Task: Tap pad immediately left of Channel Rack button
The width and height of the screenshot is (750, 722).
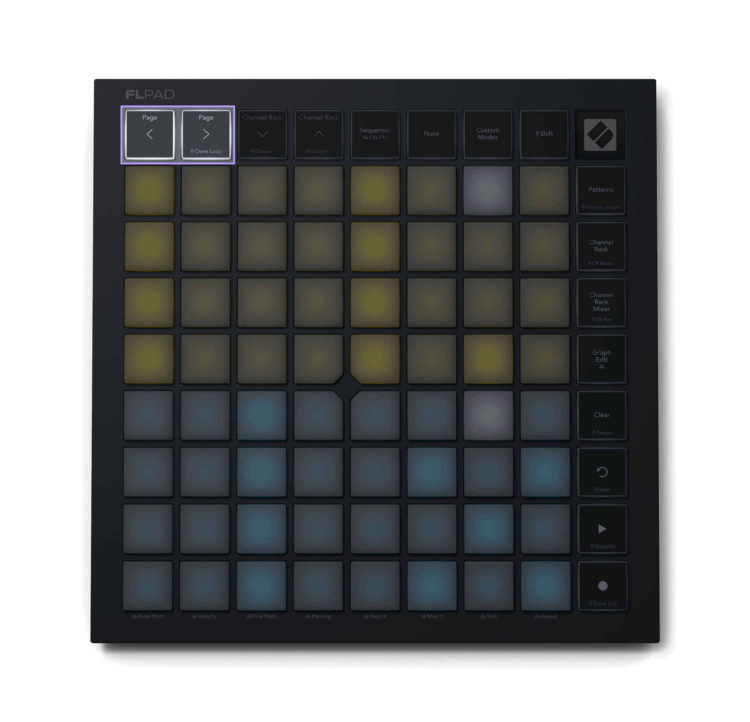Action: pos(544,247)
